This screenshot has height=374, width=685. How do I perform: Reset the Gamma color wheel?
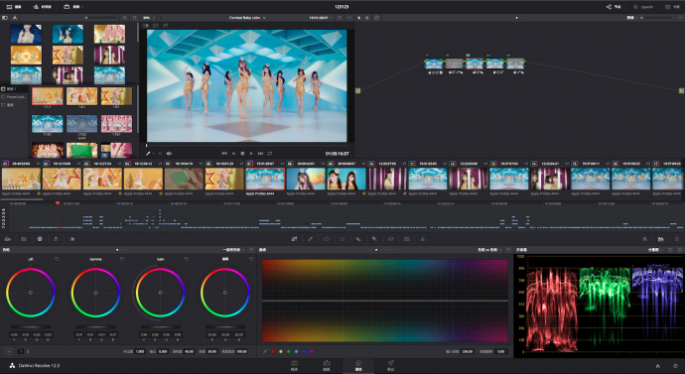(121, 259)
